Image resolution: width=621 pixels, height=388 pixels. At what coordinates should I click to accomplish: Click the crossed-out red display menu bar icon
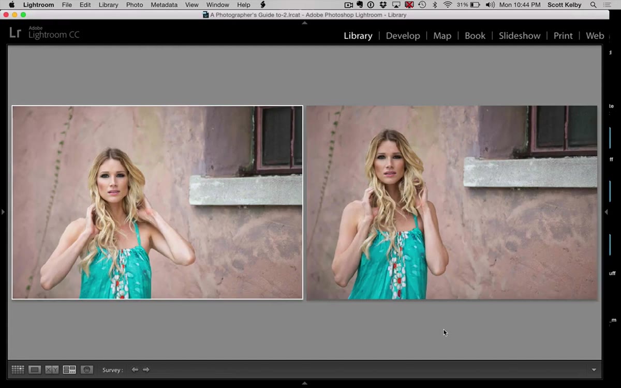click(x=409, y=5)
